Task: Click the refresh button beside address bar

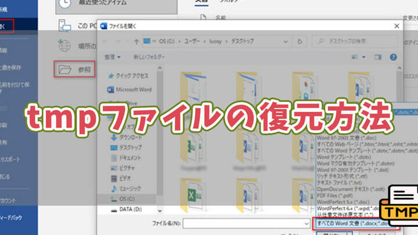Action: [300, 41]
